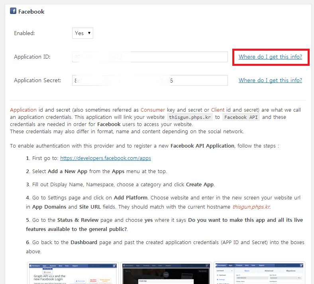Open info link beside Application Secret field
This screenshot has width=314, height=284.
coord(270,80)
